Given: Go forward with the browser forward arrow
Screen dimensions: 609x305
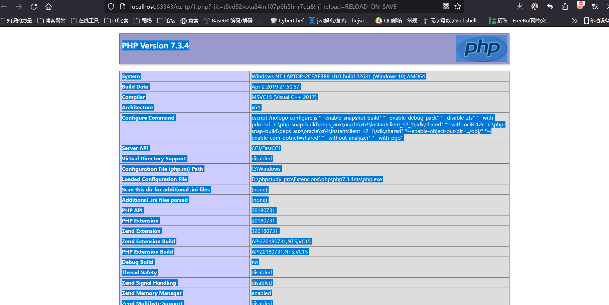Looking at the screenshot, I should click(19, 7).
